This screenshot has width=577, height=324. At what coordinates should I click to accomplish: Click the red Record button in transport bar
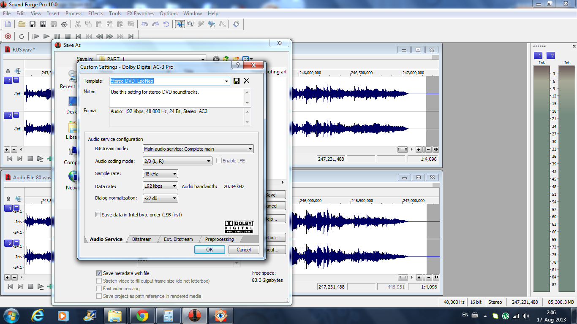(x=8, y=36)
